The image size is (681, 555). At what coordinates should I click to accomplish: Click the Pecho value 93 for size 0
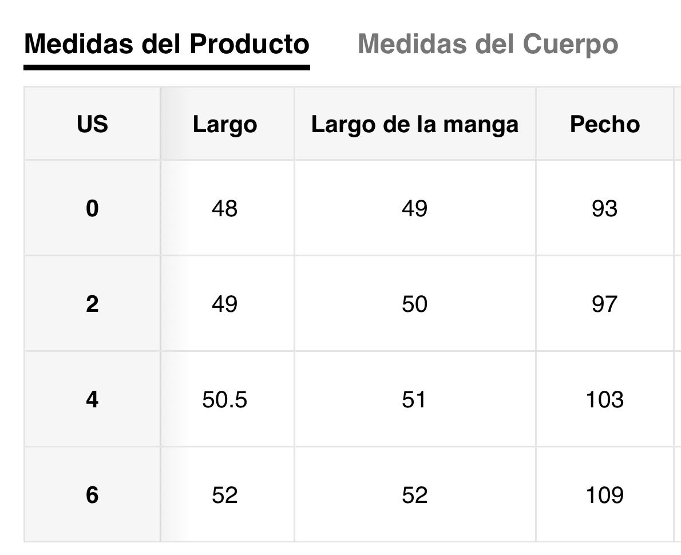pyautogui.click(x=605, y=208)
